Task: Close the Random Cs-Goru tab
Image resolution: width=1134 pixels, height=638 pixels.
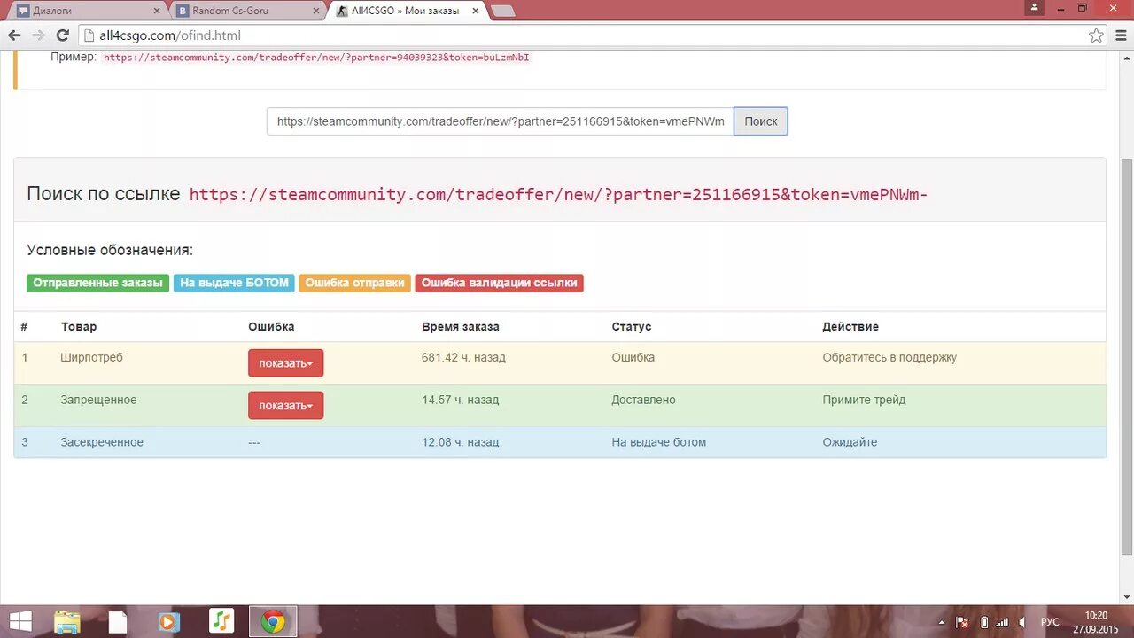Action: (316, 11)
